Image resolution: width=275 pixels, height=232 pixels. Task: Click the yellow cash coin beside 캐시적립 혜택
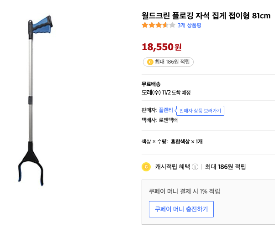[146, 167]
